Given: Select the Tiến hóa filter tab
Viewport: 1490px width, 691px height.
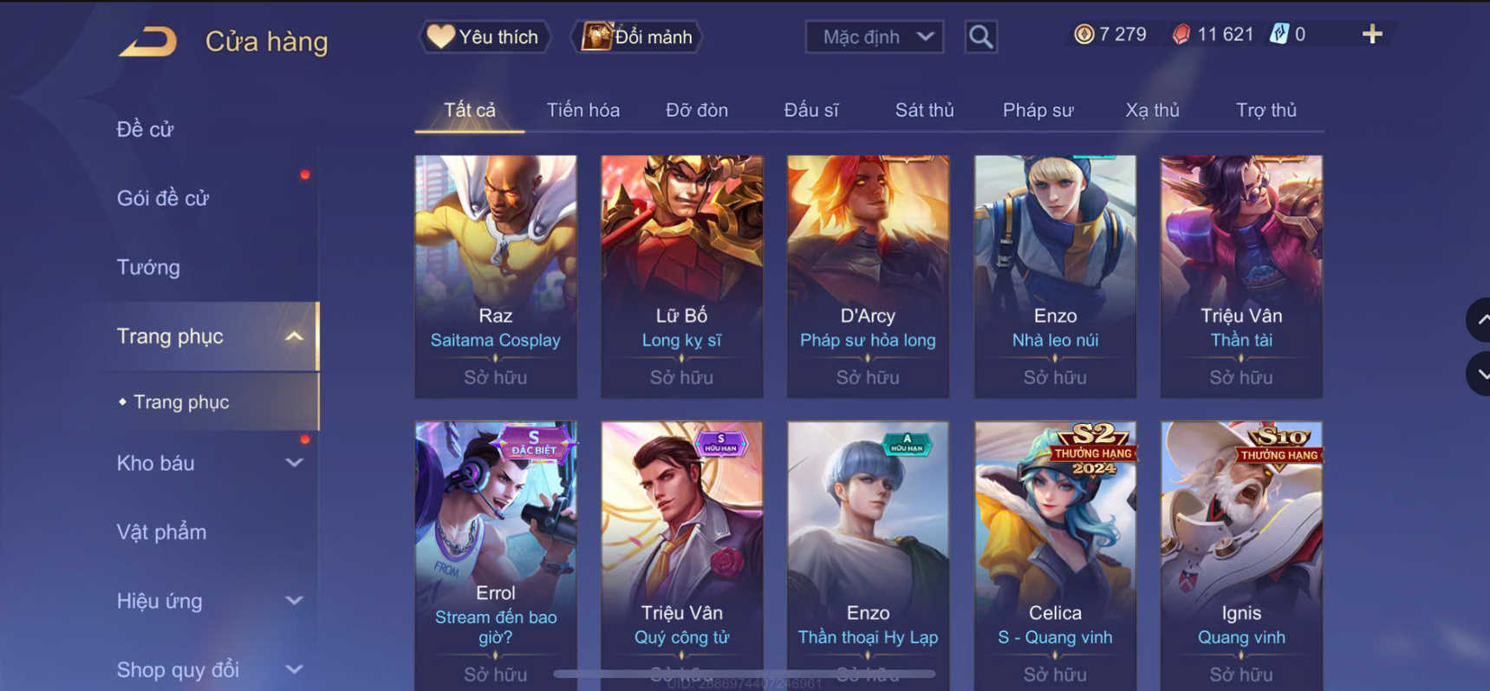Looking at the screenshot, I should 582,110.
